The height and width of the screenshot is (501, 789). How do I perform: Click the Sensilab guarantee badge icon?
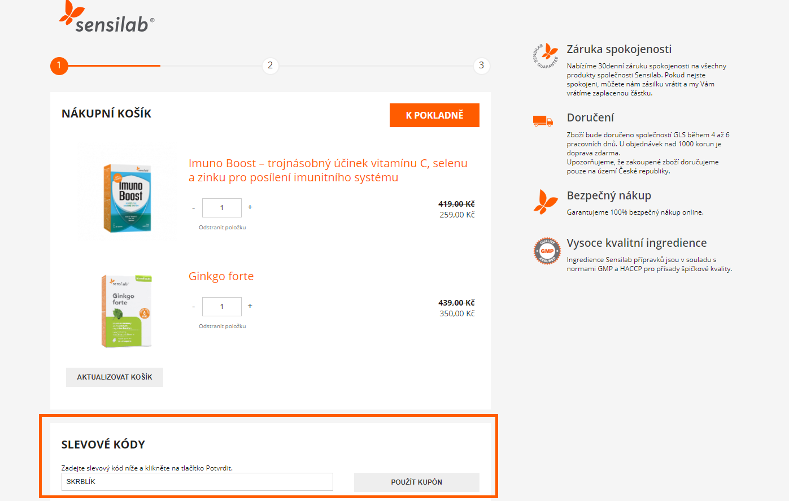pyautogui.click(x=546, y=56)
